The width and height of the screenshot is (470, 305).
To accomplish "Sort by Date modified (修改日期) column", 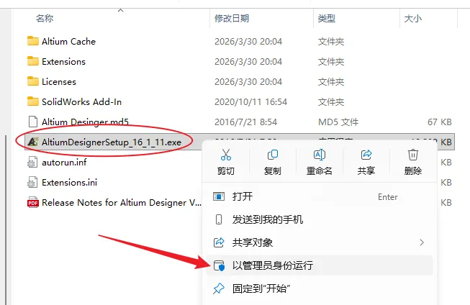I will [x=232, y=19].
